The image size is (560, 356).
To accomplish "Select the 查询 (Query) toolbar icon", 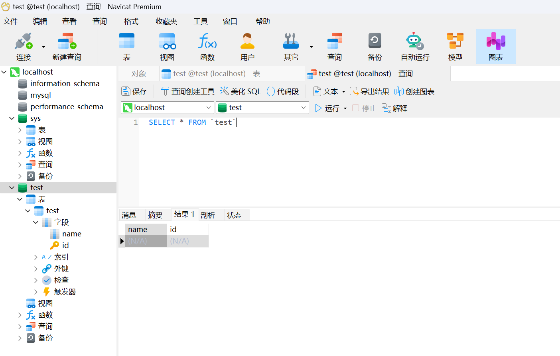I will click(x=335, y=47).
